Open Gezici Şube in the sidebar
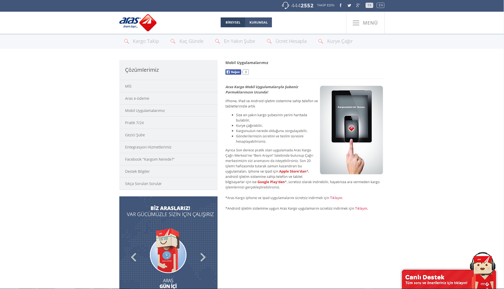The width and height of the screenshot is (504, 289). pos(168,135)
